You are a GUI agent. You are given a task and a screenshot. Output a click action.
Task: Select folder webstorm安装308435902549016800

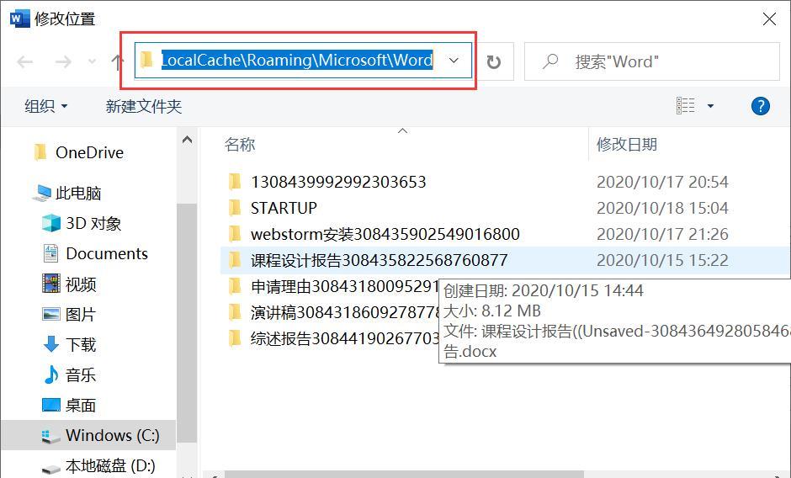point(385,234)
